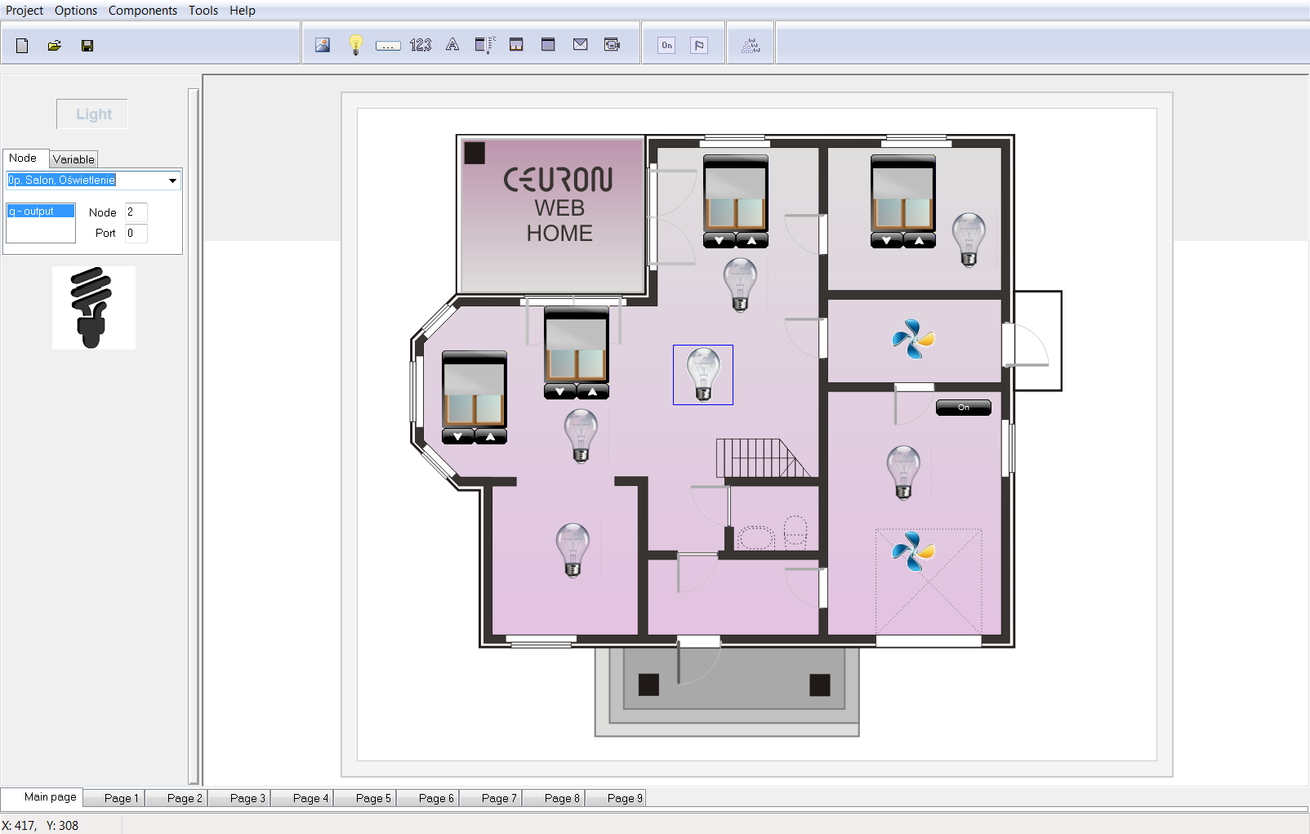Click the flag toolbar icon
Screen dimensions: 1310x834
coord(699,46)
